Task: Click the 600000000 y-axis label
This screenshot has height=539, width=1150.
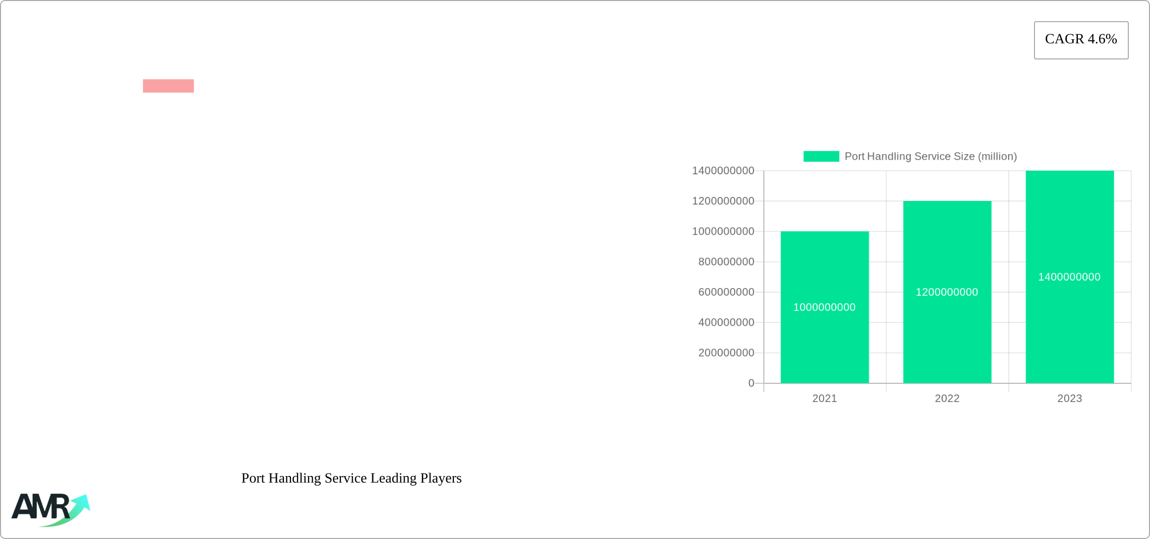Action: pyautogui.click(x=726, y=292)
